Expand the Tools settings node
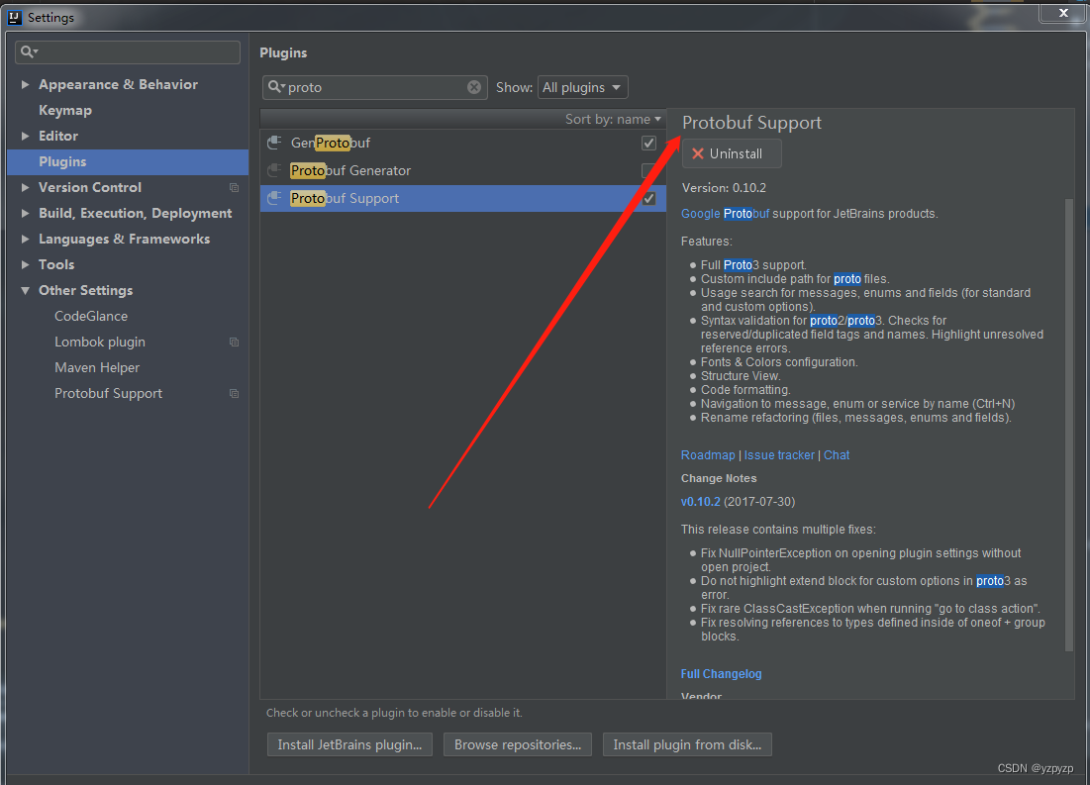The image size is (1090, 785). click(25, 264)
